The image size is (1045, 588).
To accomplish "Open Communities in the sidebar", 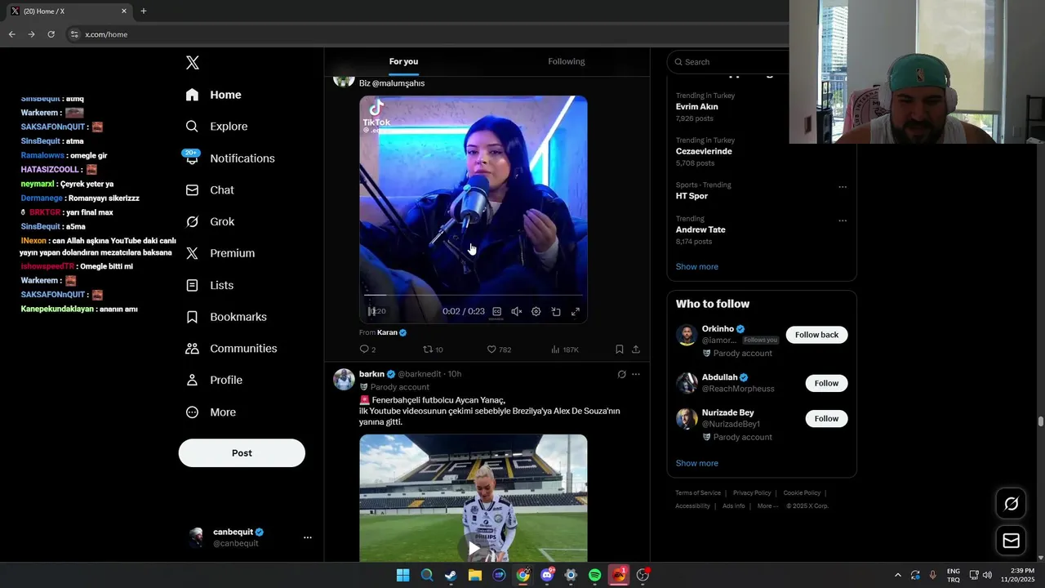I will (x=231, y=349).
